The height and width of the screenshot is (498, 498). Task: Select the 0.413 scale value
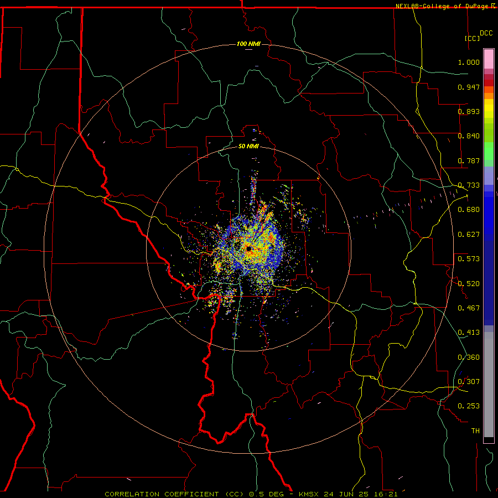[x=469, y=333]
